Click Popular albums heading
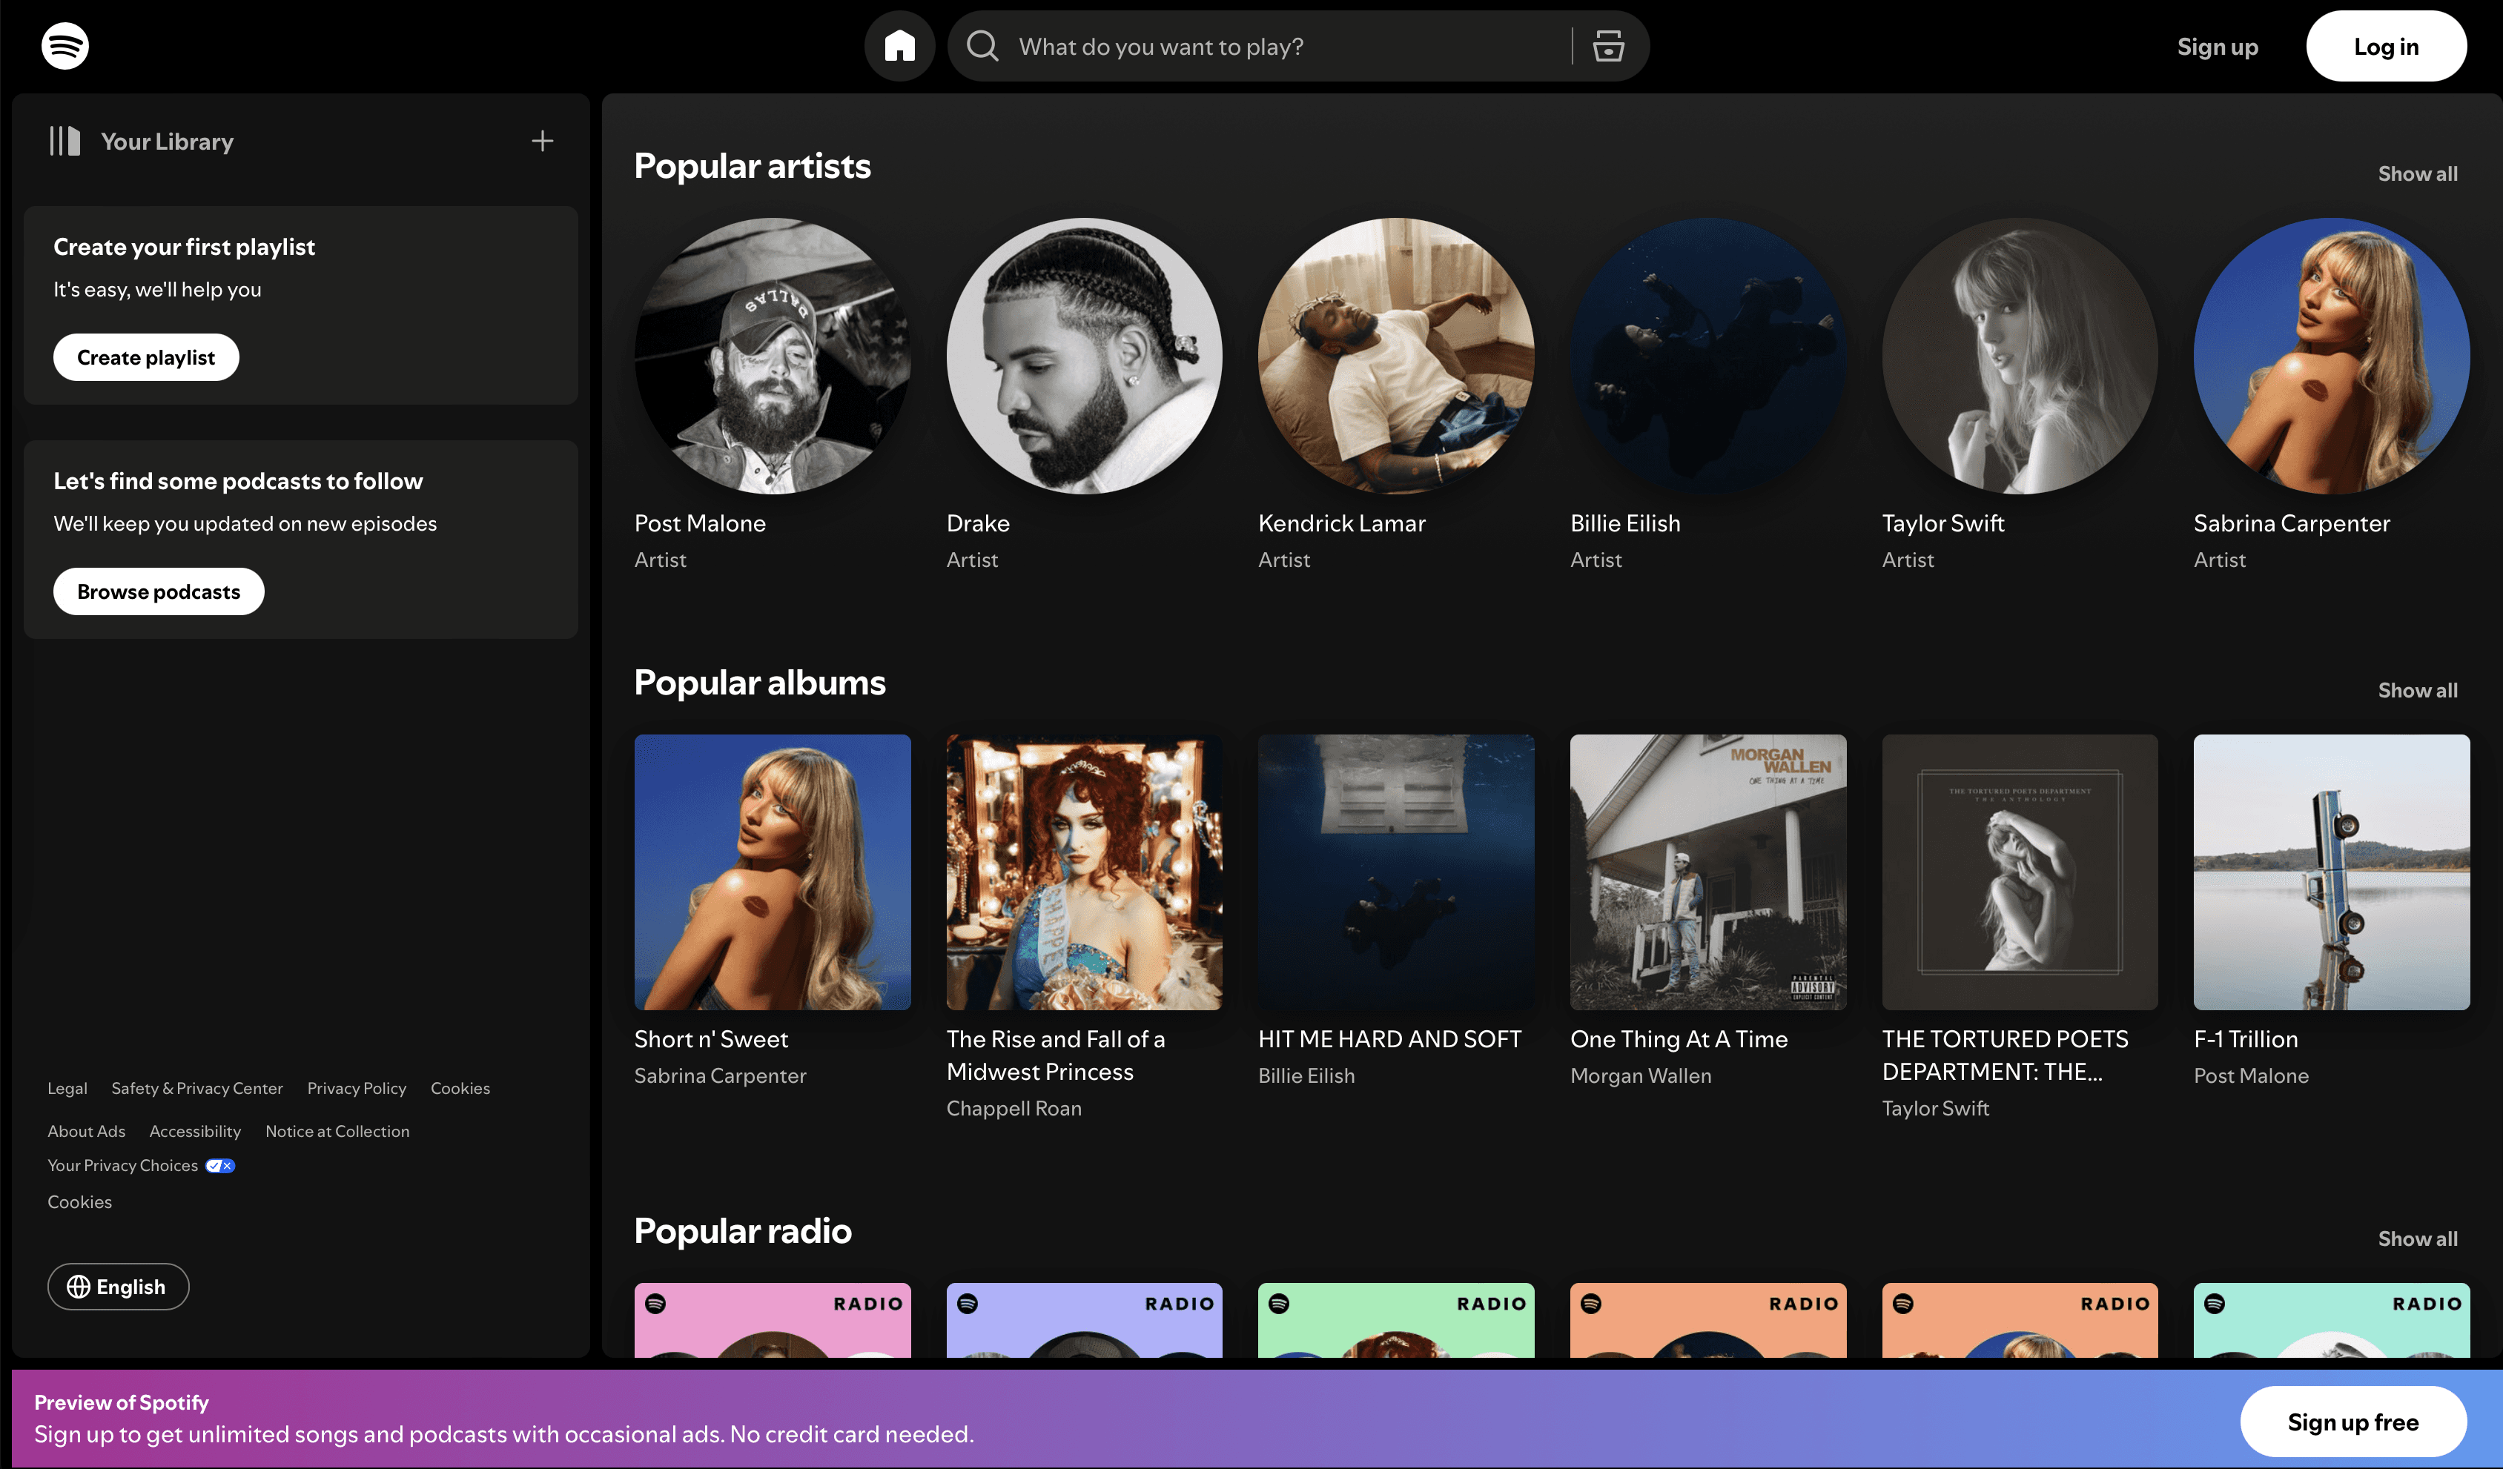Viewport: 2503px width, 1469px height. click(x=760, y=683)
